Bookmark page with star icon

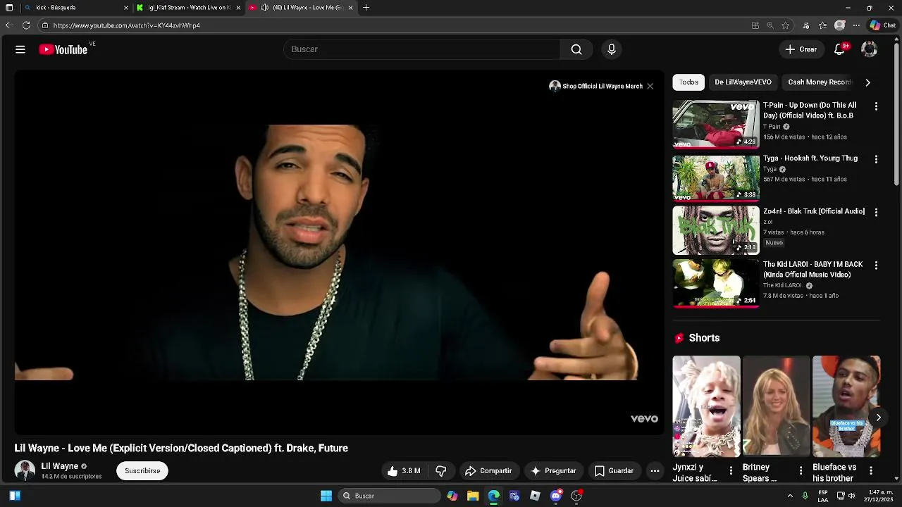pyautogui.click(x=785, y=25)
